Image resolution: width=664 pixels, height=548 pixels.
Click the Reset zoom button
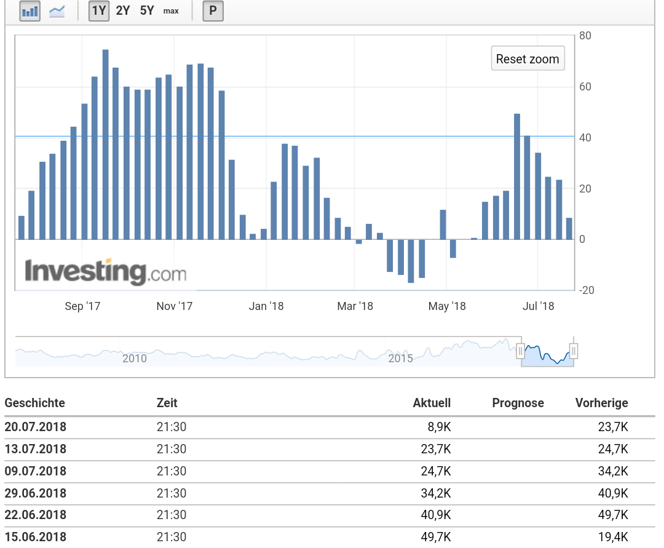(527, 58)
